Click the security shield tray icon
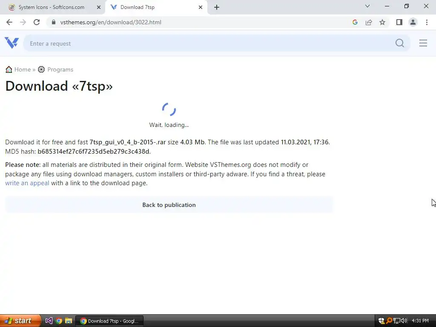This screenshot has height=327, width=436. (381, 321)
